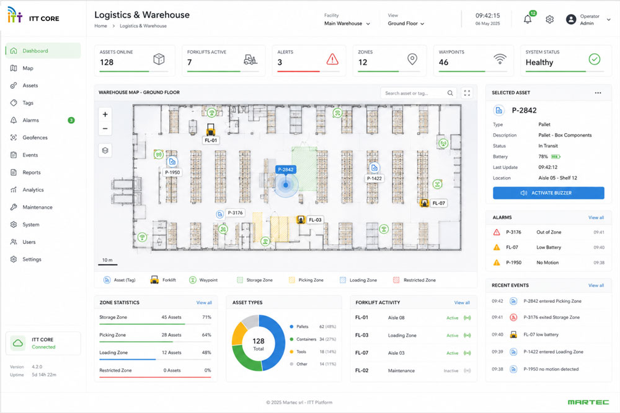Go to Dashboard in sidebar
The height and width of the screenshot is (413, 620).
[43, 51]
